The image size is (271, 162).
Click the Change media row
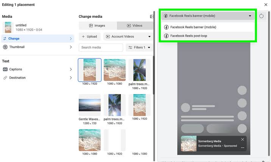click(38, 39)
